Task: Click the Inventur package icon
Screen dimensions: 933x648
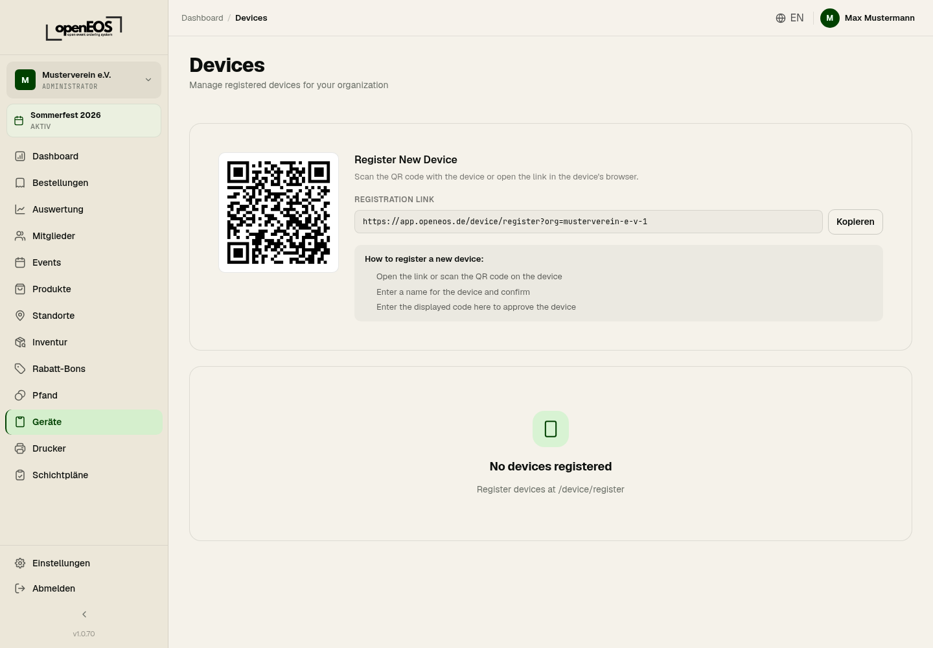Action: 20,342
